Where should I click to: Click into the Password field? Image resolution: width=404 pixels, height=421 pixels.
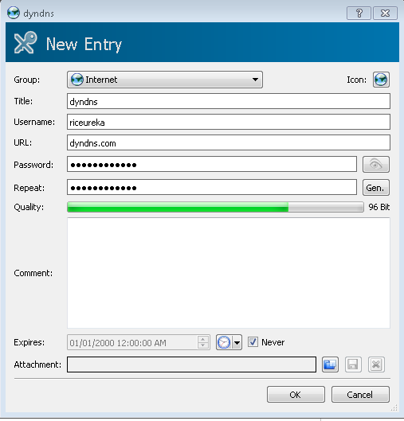212,164
